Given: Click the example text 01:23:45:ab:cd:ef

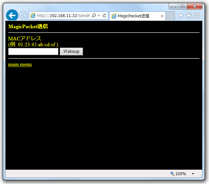Looking at the screenshot, I should click(37, 45).
